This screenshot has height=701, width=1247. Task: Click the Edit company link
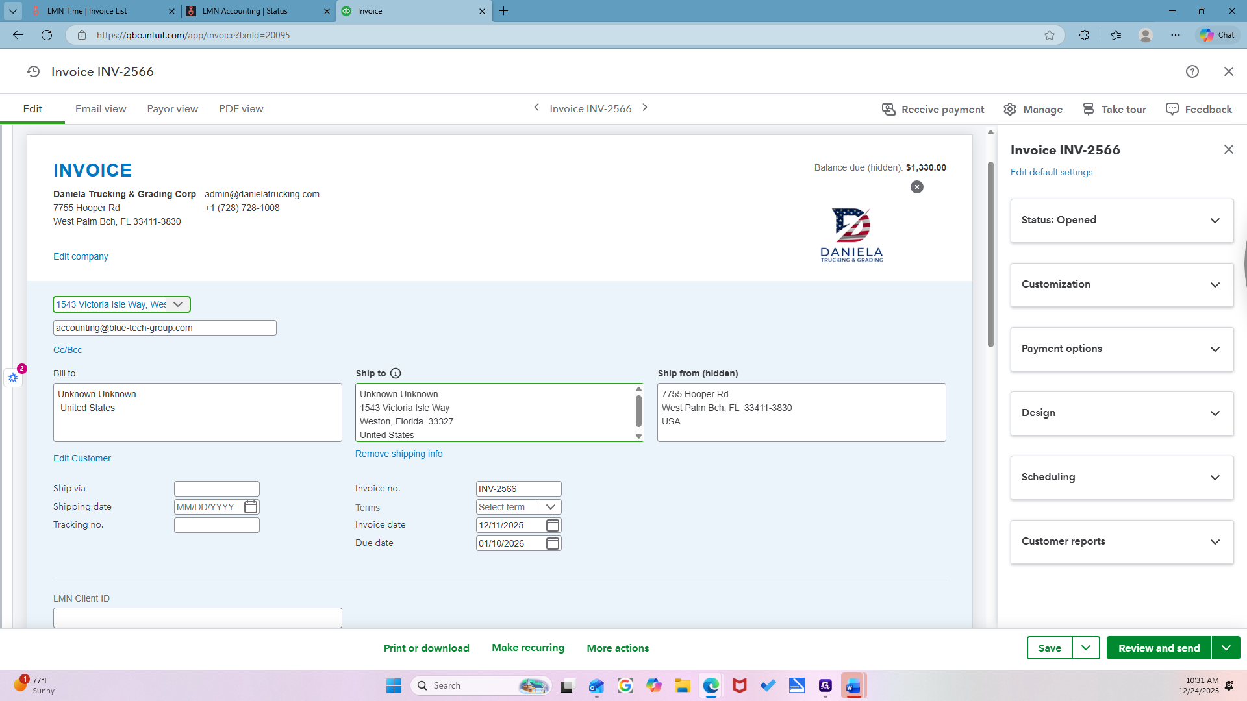81,256
